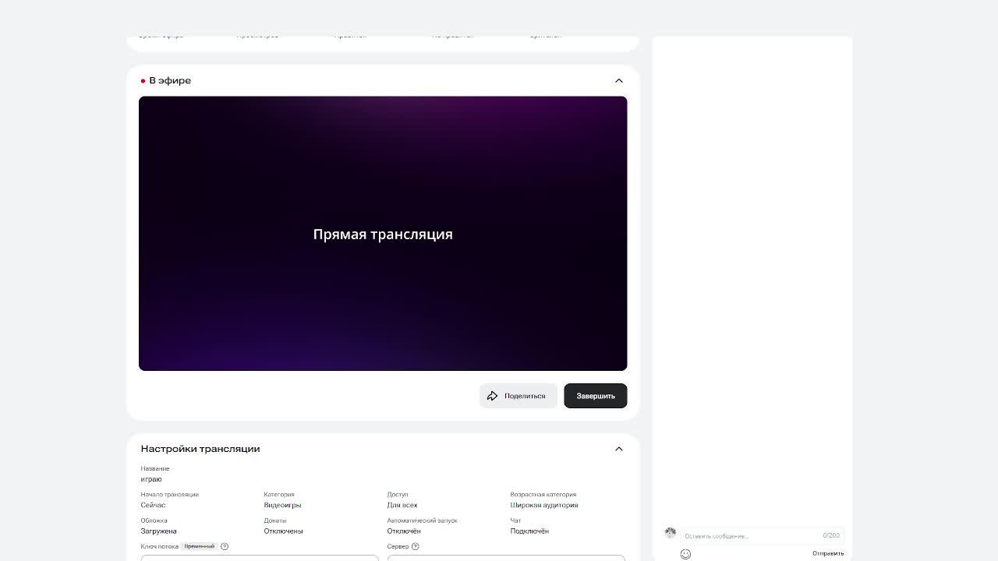Click the Сервер input field
Viewport: 998px width, 561px height.
pos(506,558)
